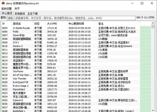
Task: Sort by the 中心更新时间 column header
Action: pos(82,24)
